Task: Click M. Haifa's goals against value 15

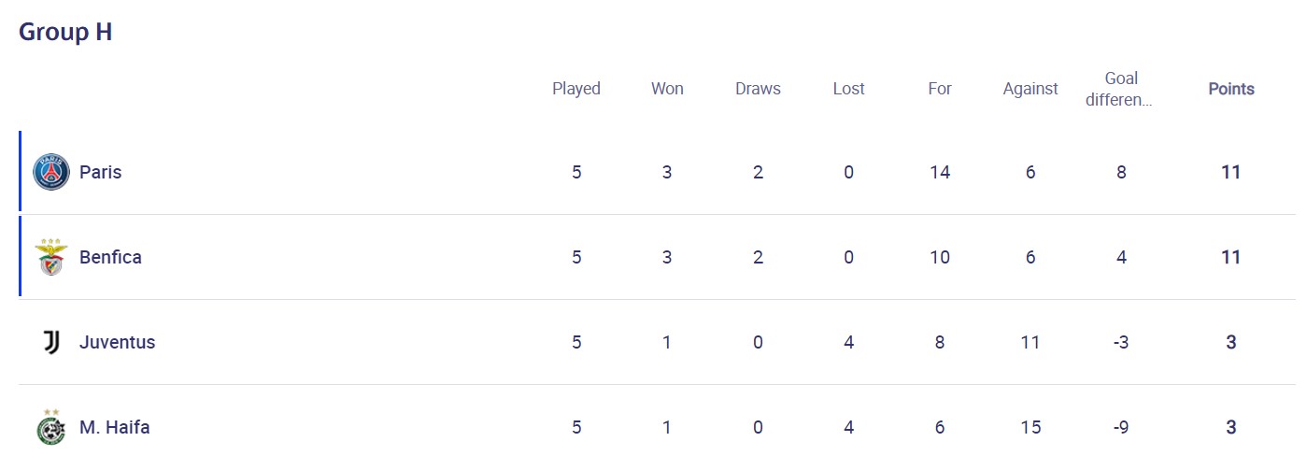Action: tap(1030, 428)
